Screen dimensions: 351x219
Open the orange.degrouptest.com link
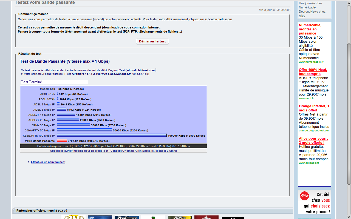(x=314, y=131)
